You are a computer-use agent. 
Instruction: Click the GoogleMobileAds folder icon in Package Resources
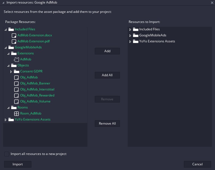click(x=11, y=47)
